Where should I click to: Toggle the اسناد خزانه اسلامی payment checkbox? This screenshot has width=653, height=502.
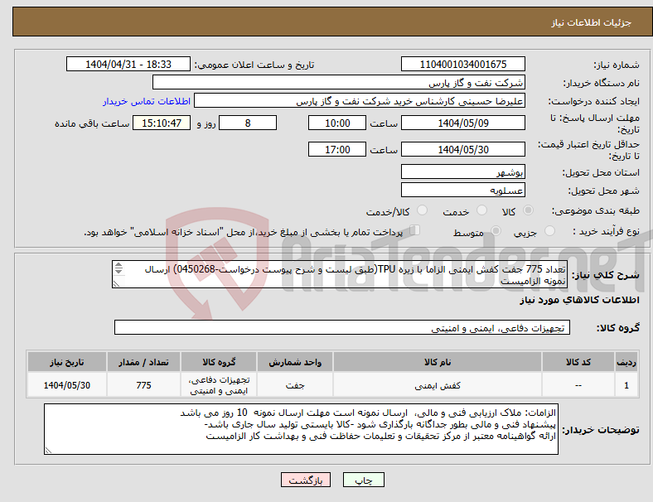pos(415,230)
